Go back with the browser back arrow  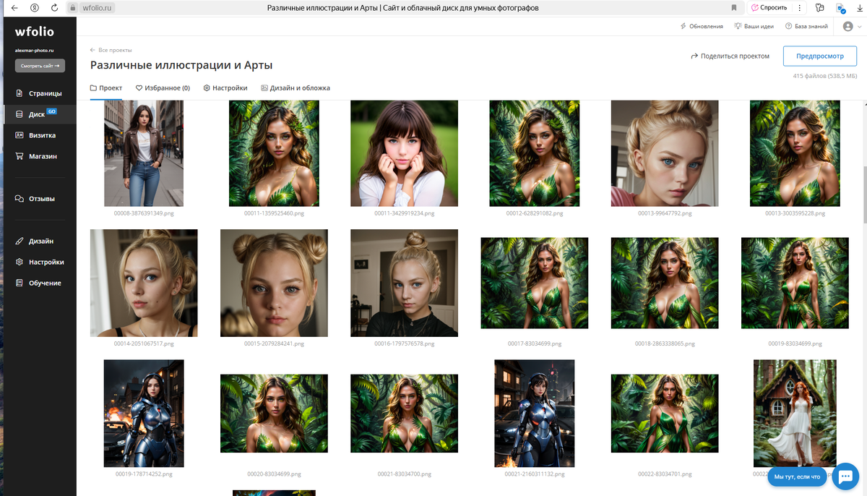pyautogui.click(x=14, y=8)
